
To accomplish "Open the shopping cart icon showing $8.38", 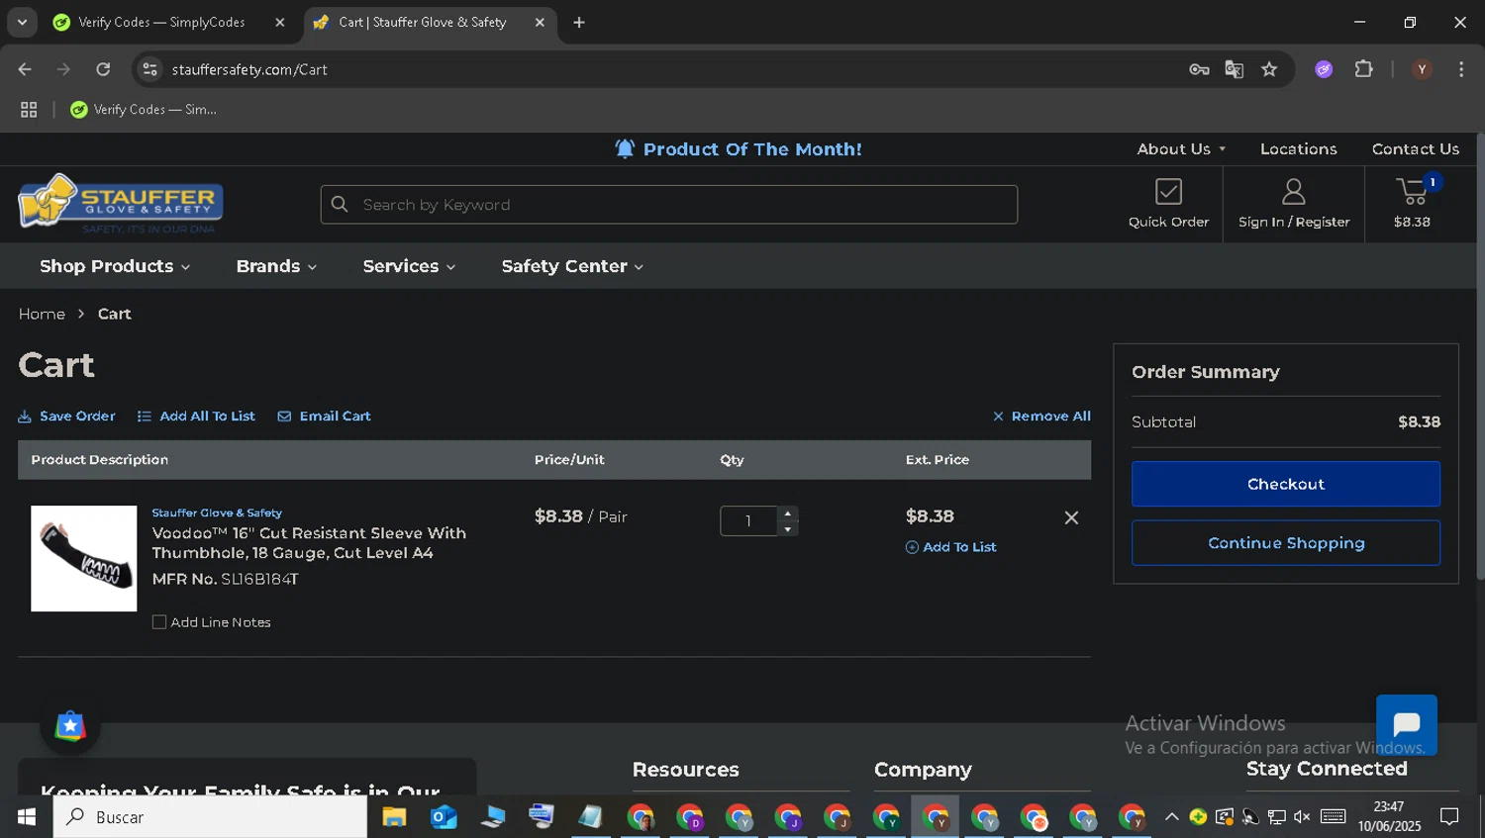I will coord(1413,203).
